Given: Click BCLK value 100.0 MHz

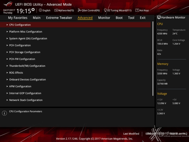Looking at the screenshot, I should pyautogui.click(x=162, y=44).
